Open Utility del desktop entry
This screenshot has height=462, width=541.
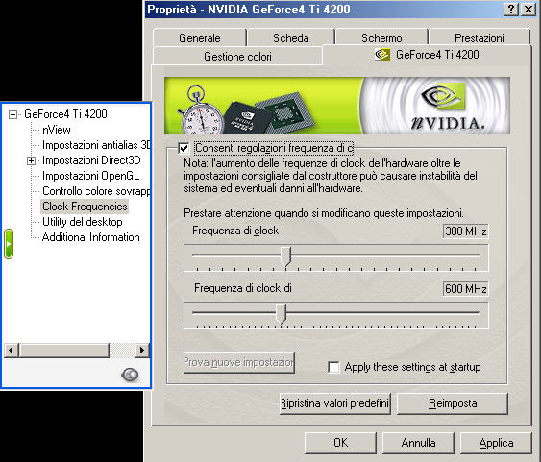pyautogui.click(x=82, y=222)
